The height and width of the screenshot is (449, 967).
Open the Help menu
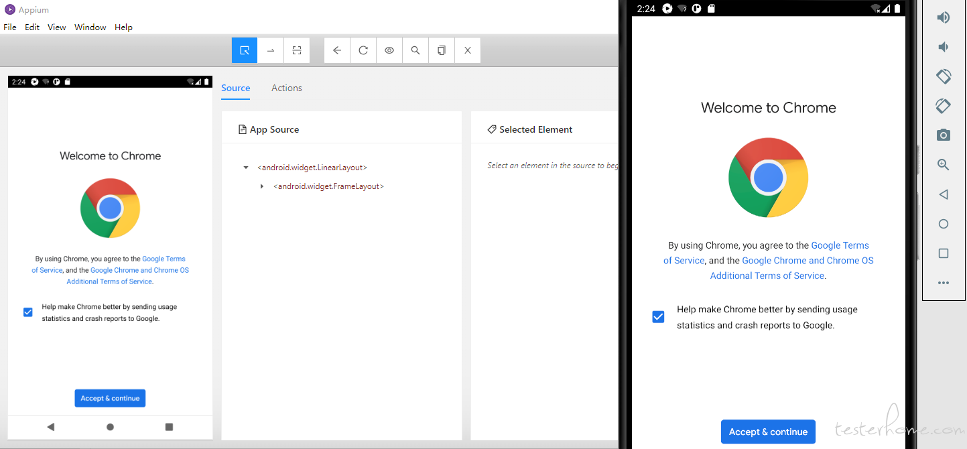[x=124, y=27]
